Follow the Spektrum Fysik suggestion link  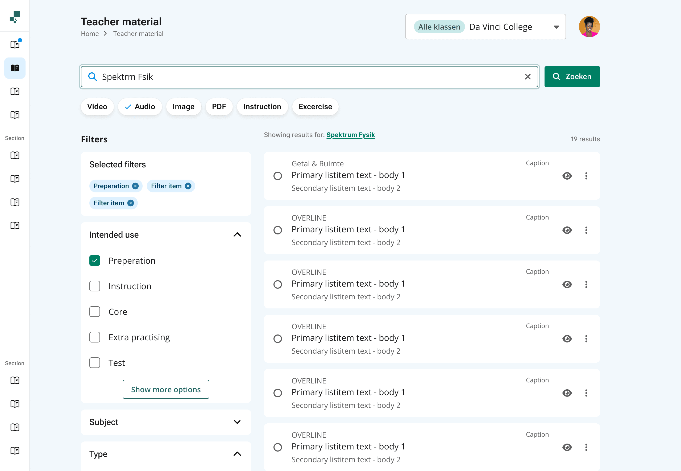point(350,135)
